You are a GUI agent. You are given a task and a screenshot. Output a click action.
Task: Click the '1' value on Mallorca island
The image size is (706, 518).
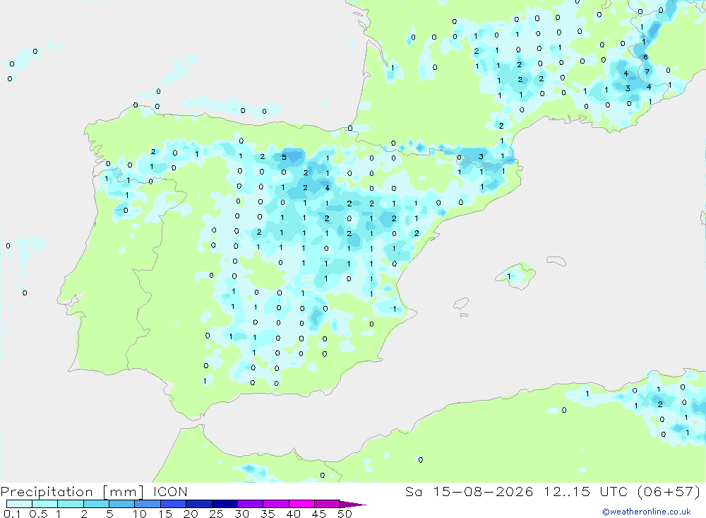click(509, 276)
